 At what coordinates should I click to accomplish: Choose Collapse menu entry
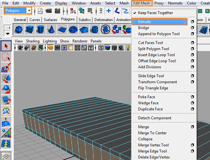pyautogui.click(x=145, y=139)
